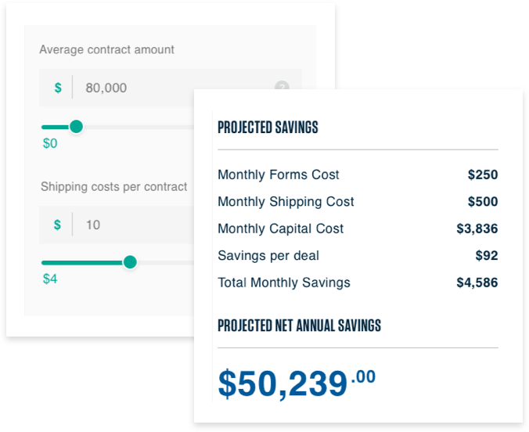
Task: Select the Monthly Forms Cost row
Action: pyautogui.click(x=358, y=175)
